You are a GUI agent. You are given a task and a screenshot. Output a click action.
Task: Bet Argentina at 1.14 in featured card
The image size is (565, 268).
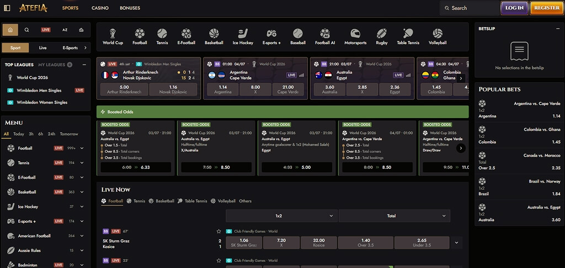pos(223,89)
